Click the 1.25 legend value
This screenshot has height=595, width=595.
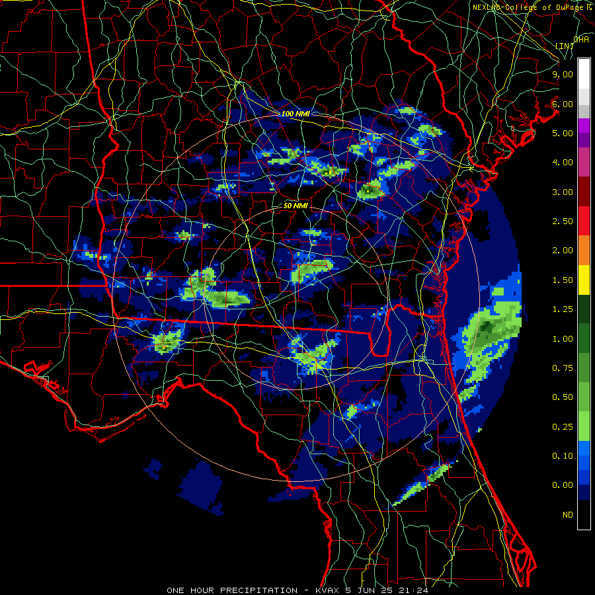pyautogui.click(x=563, y=309)
